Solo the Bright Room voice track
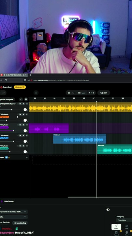 [23, 114]
